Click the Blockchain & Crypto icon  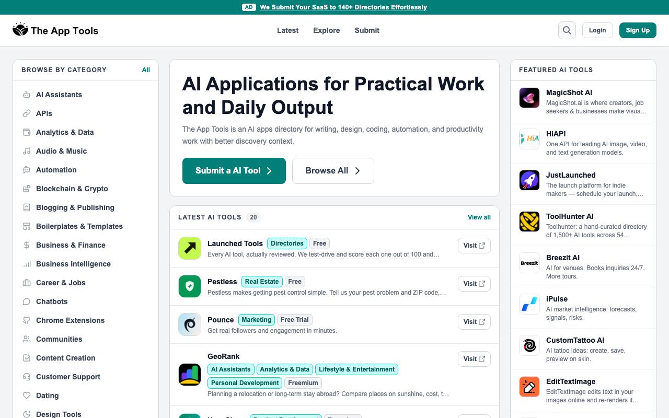(x=27, y=189)
